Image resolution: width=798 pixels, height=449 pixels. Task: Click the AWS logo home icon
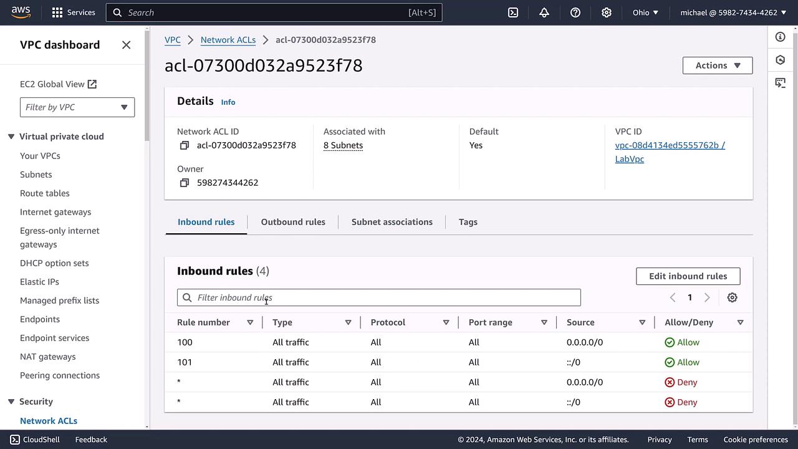(x=21, y=12)
